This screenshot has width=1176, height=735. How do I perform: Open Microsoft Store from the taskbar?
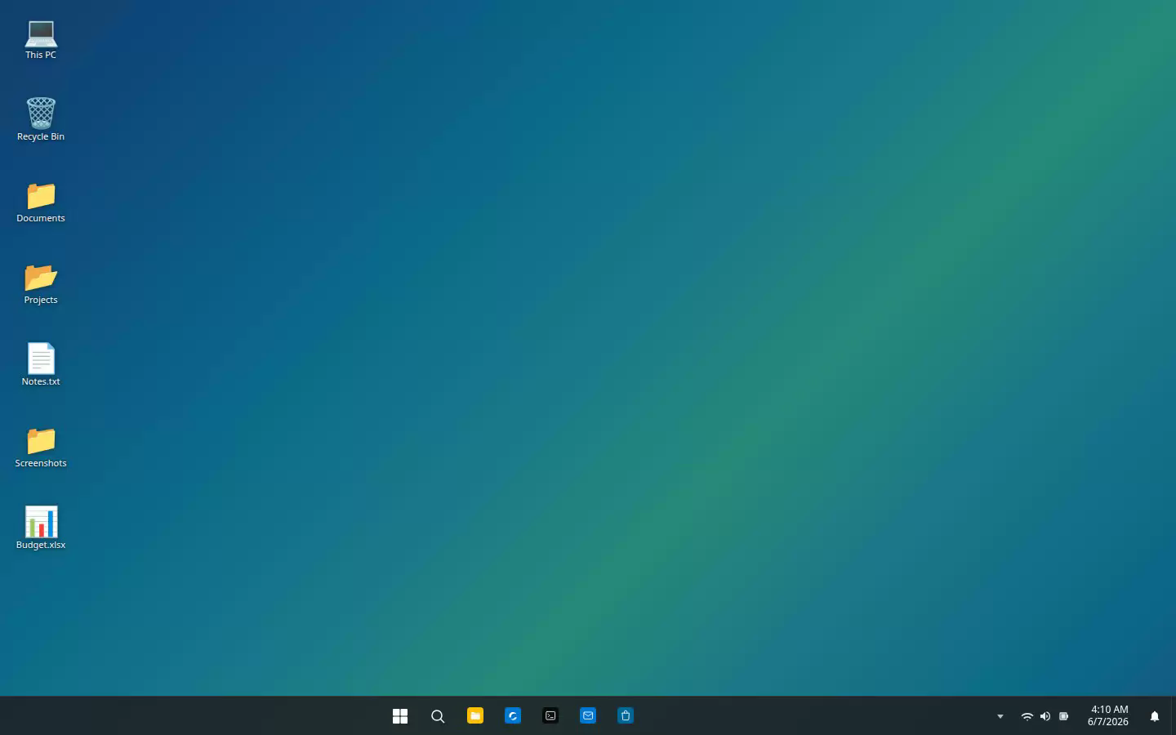point(626,716)
